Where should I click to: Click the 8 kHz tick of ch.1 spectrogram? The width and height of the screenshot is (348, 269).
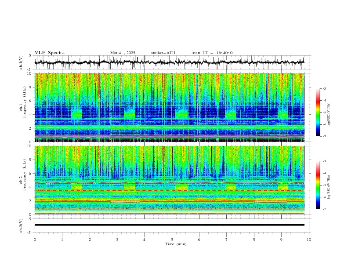(x=31, y=87)
